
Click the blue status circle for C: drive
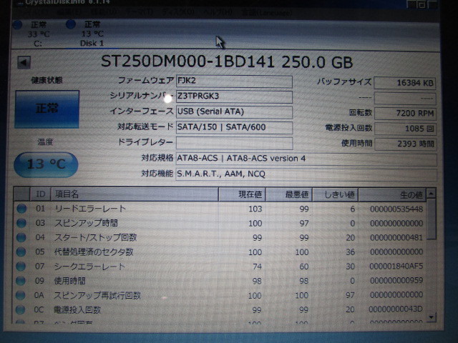(17, 25)
